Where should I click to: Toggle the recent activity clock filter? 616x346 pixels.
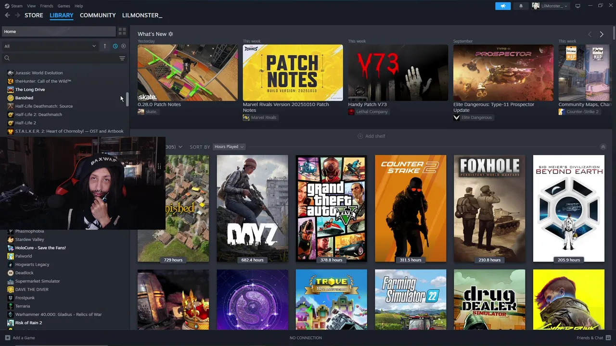(115, 46)
